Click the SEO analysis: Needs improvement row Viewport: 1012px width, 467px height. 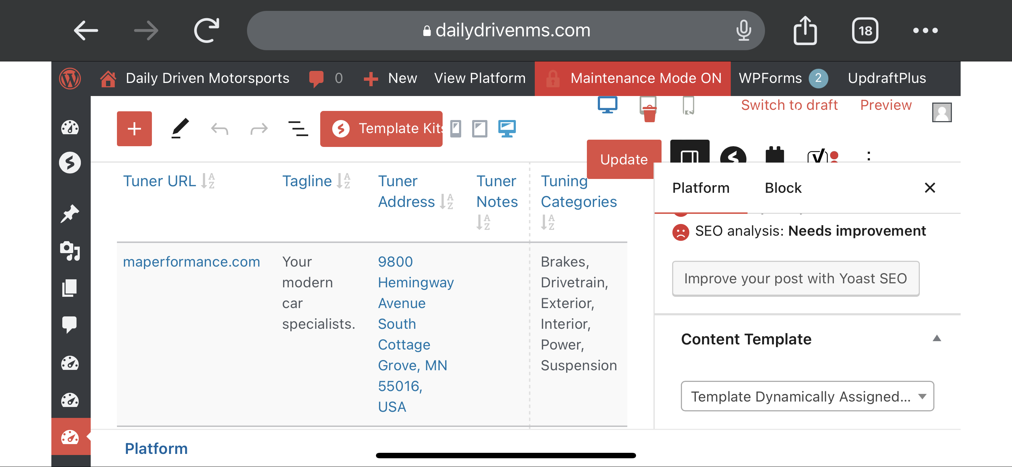(799, 231)
